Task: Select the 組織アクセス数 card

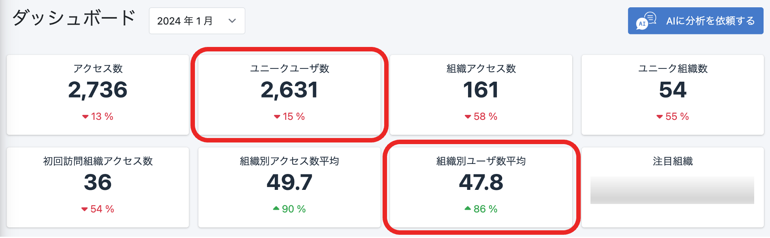Action: coord(481,95)
